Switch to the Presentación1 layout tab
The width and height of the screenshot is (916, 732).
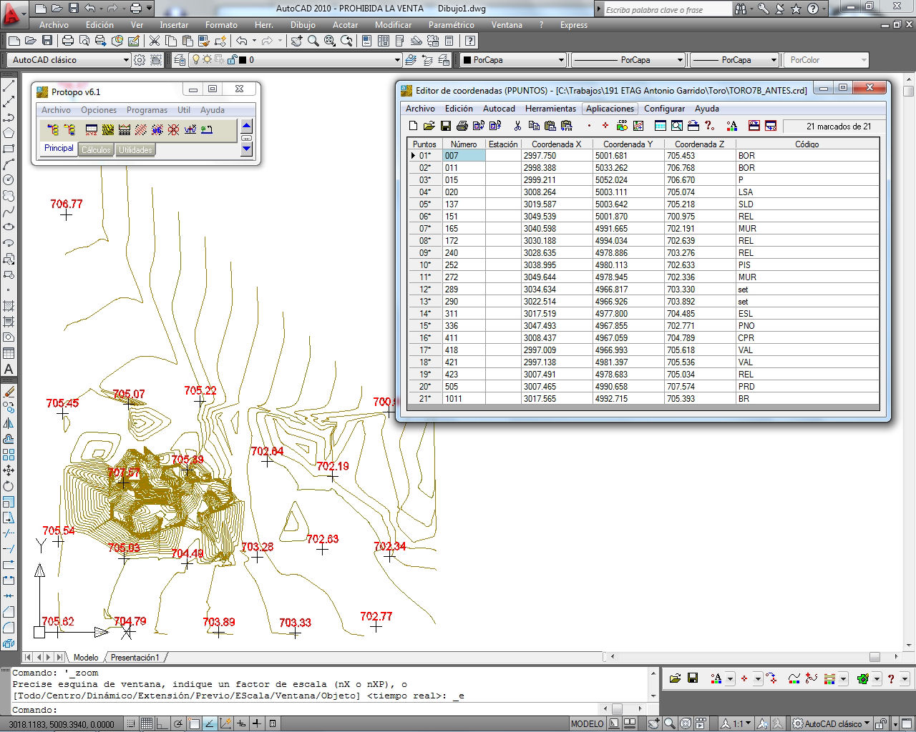135,658
